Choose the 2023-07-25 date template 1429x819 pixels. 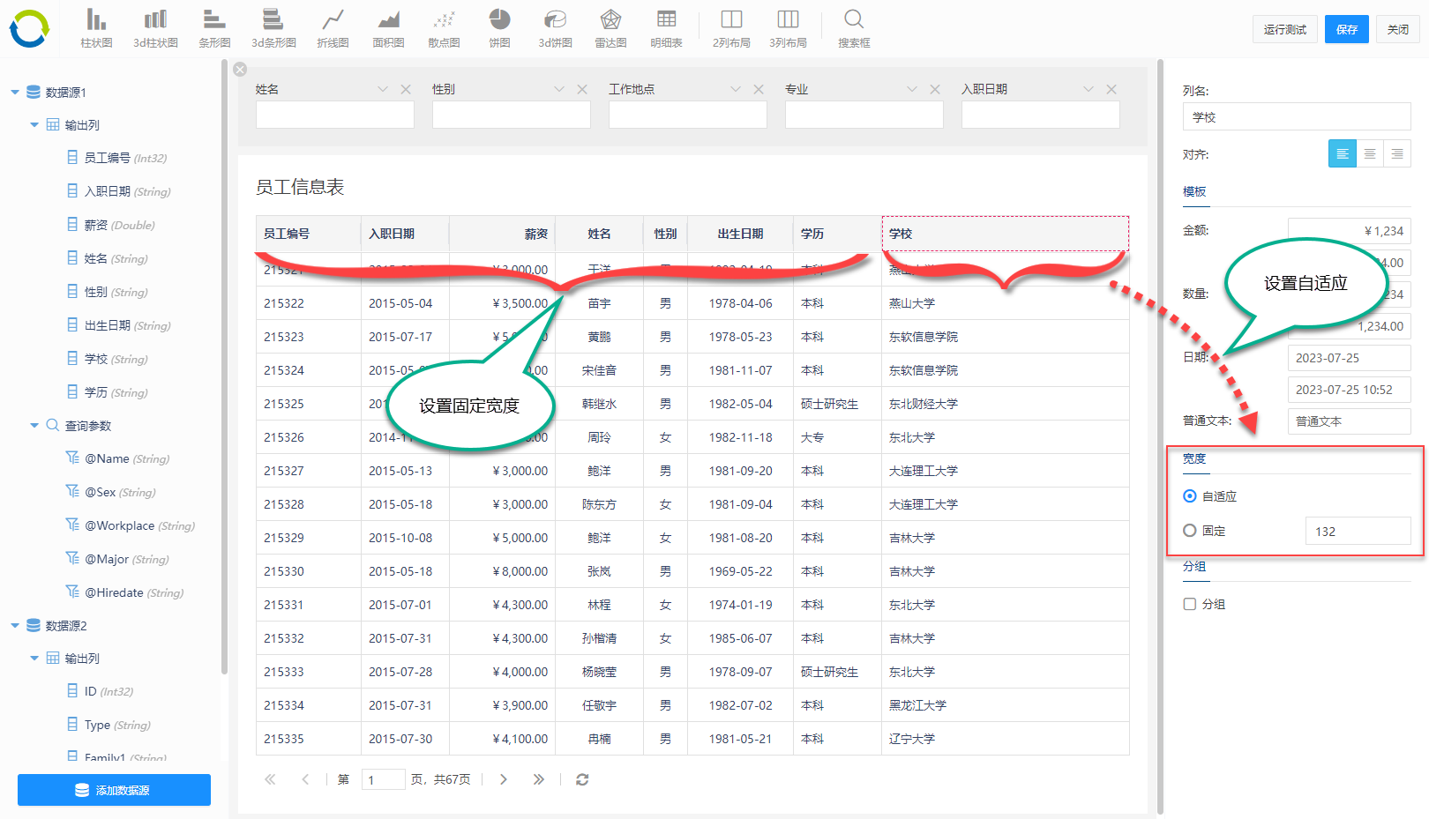[1350, 358]
